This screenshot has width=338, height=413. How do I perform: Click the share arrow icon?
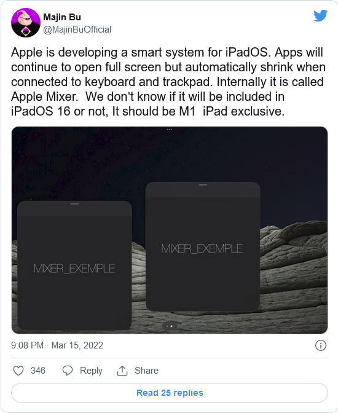point(122,371)
